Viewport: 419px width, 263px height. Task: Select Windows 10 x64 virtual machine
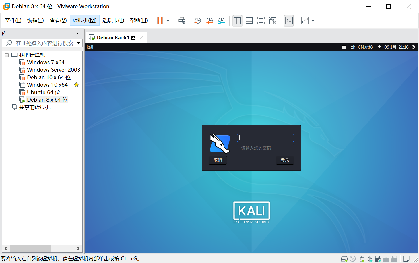coord(47,85)
